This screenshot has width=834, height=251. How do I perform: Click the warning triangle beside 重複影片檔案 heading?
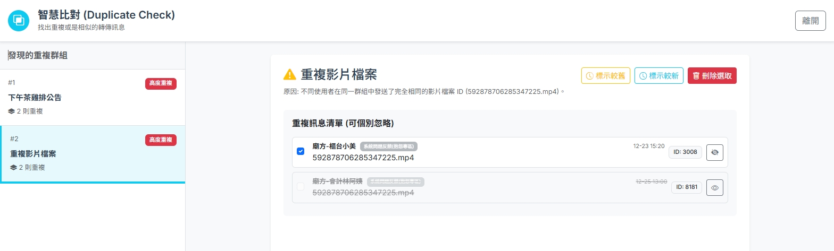coord(290,74)
